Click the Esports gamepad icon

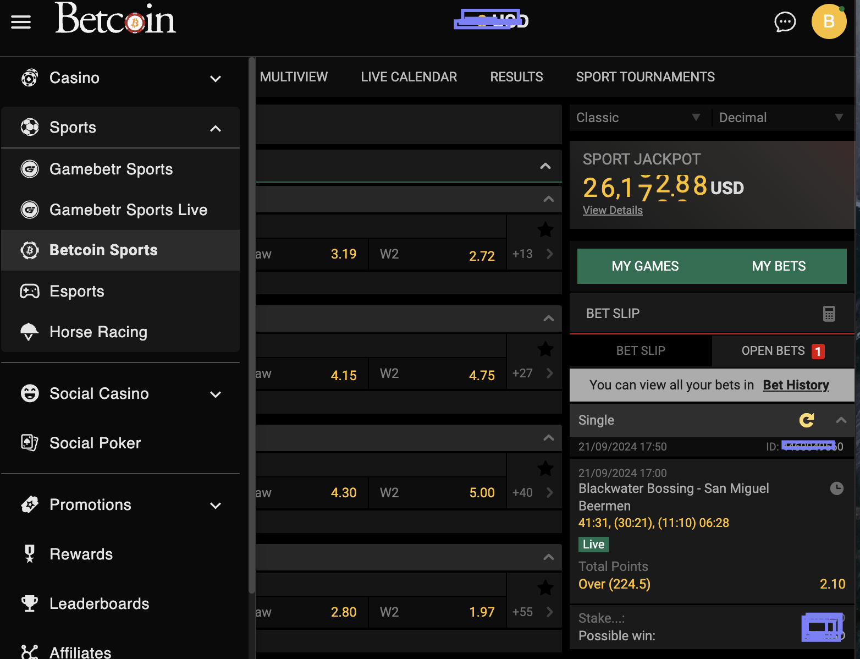[30, 291]
